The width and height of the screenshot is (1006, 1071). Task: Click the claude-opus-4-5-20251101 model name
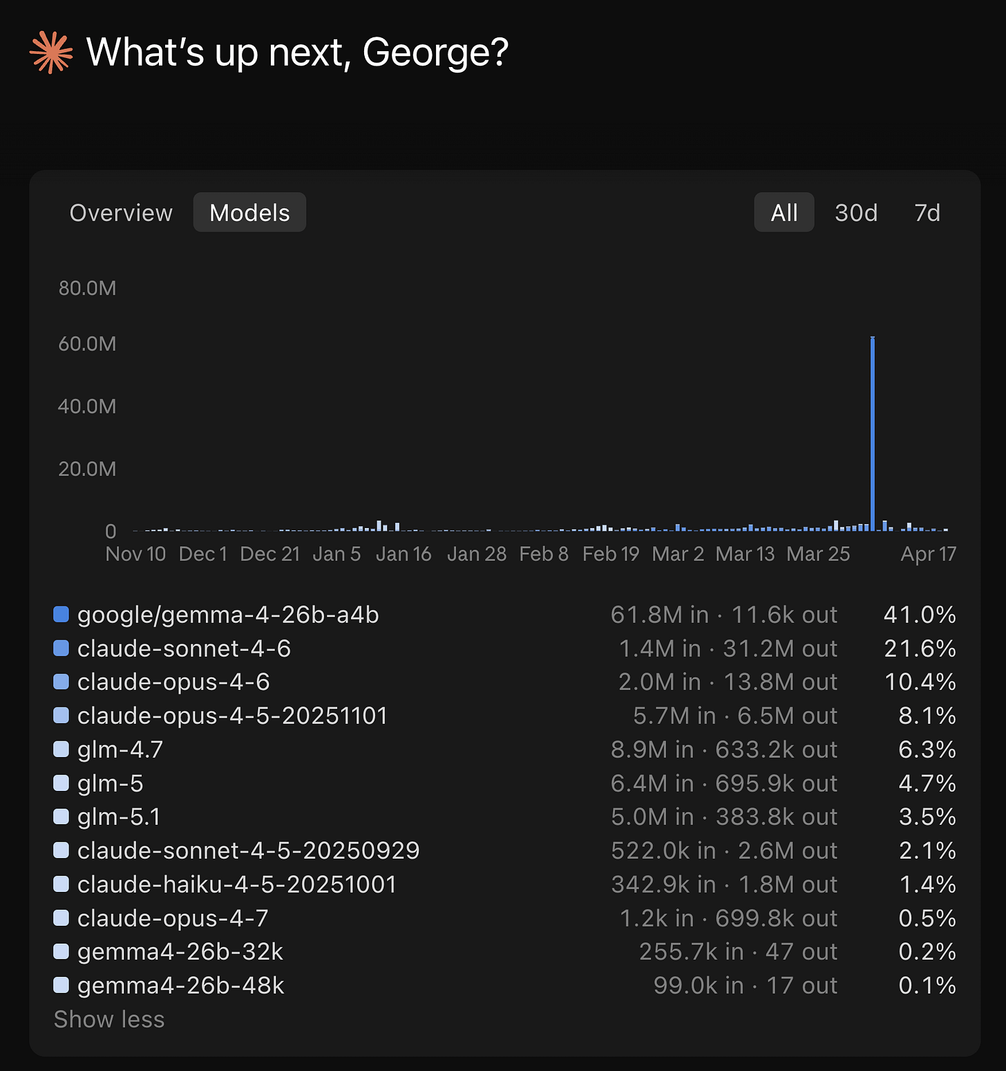pos(232,716)
